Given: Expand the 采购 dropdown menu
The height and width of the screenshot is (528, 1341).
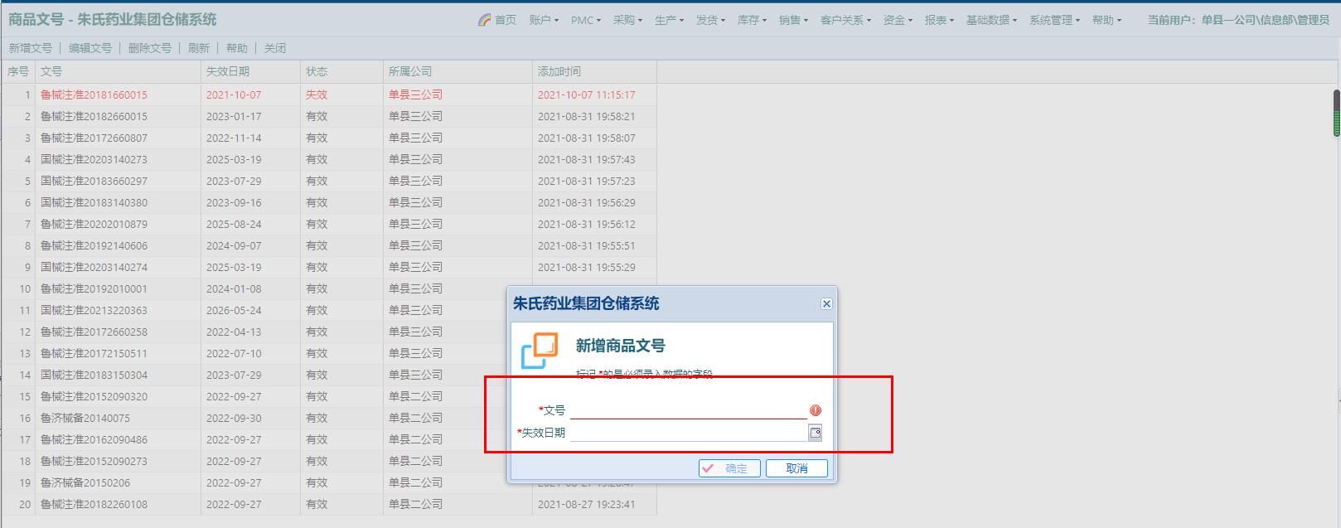Looking at the screenshot, I should click(x=627, y=20).
